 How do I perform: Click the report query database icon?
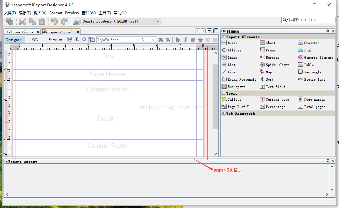coord(70,39)
